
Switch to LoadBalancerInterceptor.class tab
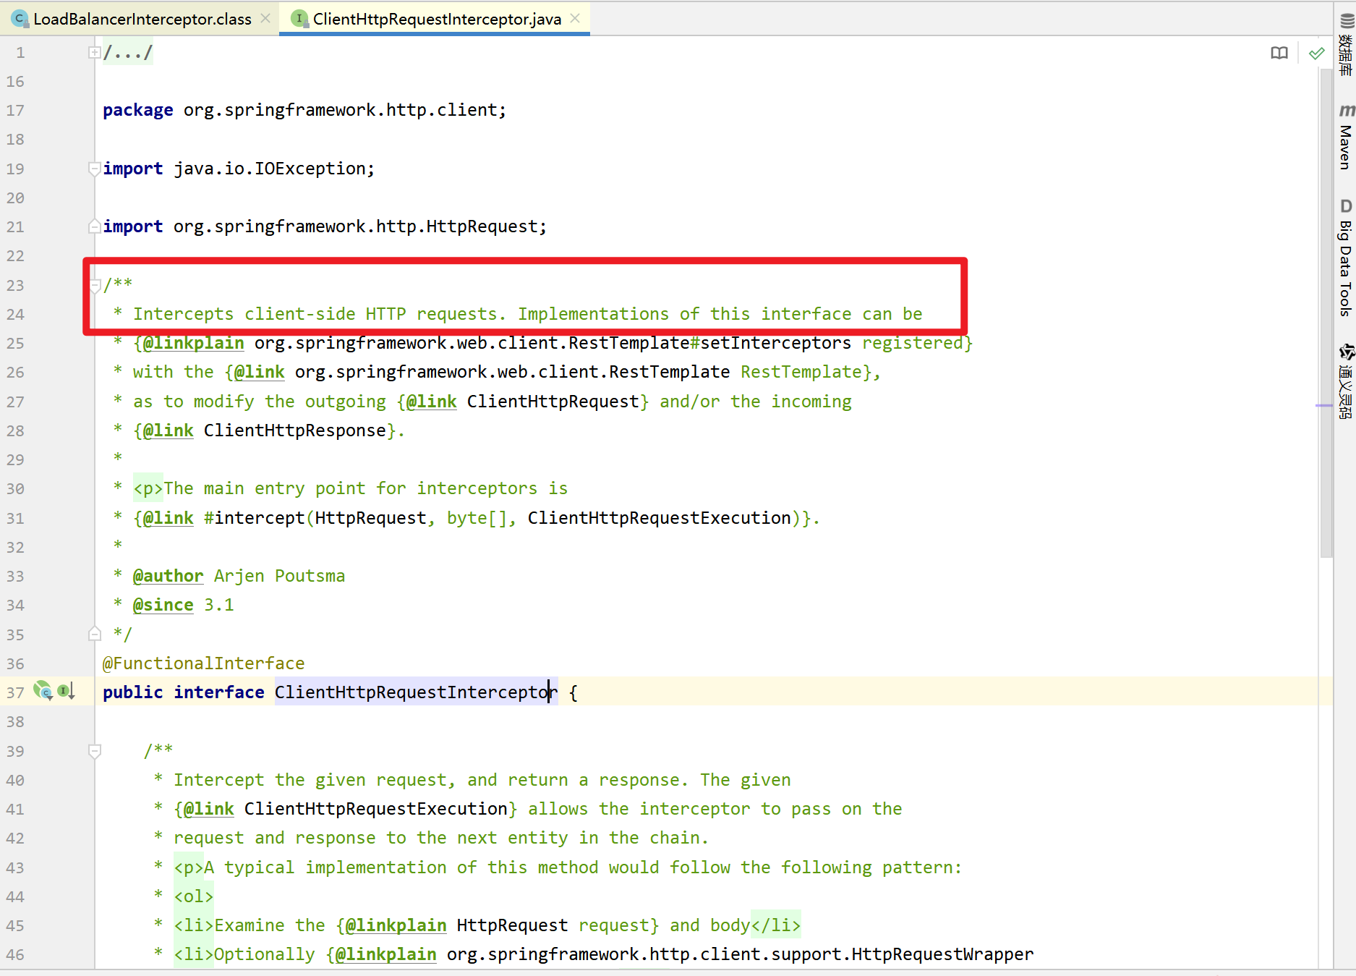(142, 19)
